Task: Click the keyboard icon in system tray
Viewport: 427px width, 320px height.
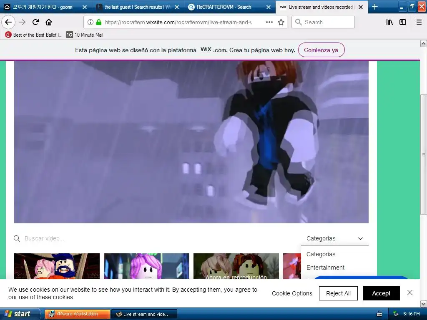Action: [x=379, y=314]
